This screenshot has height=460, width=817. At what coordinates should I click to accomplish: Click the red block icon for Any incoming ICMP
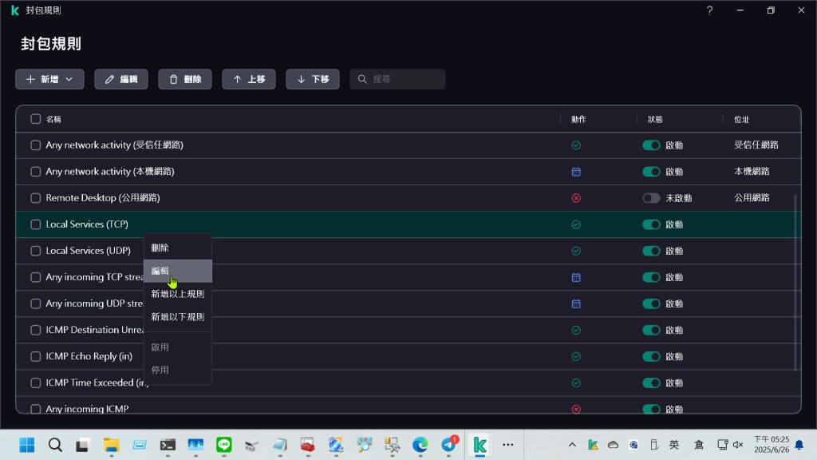point(576,409)
